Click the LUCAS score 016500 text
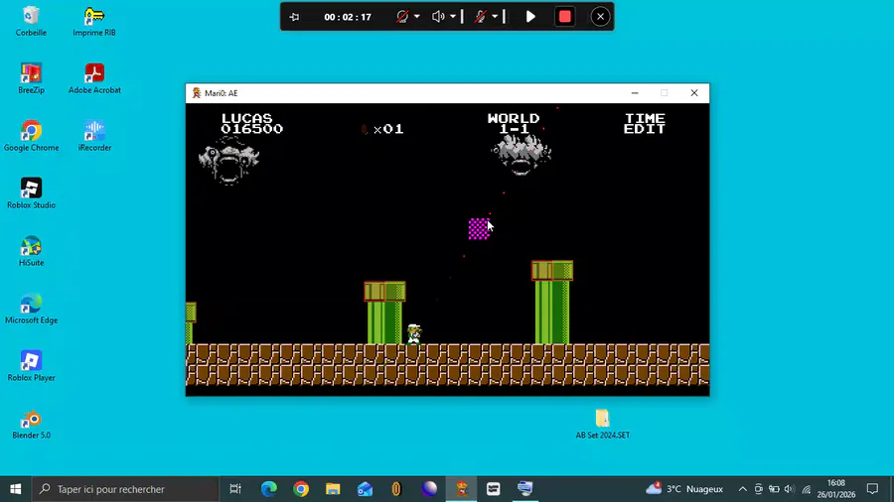This screenshot has width=894, height=502. pos(251,123)
